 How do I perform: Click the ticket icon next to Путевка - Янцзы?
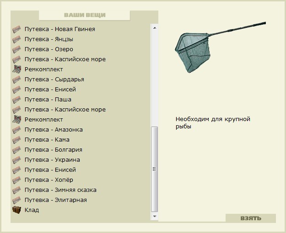(16, 39)
